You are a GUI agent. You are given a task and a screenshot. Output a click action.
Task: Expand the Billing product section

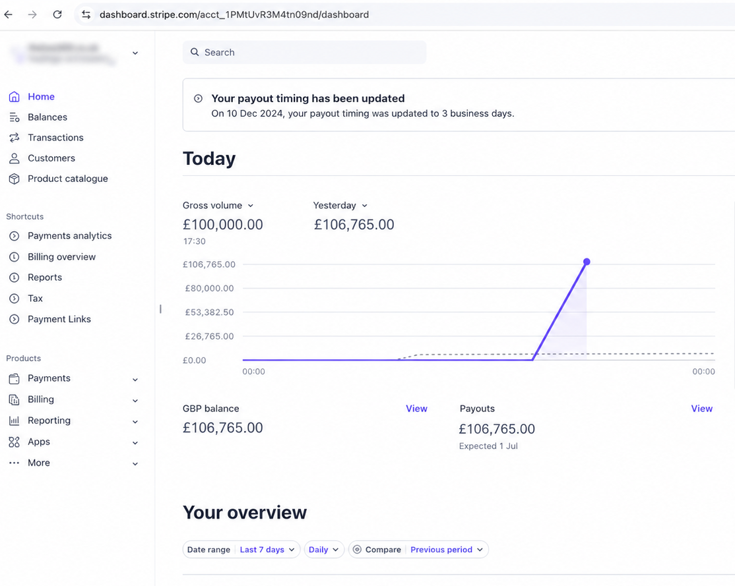click(135, 401)
